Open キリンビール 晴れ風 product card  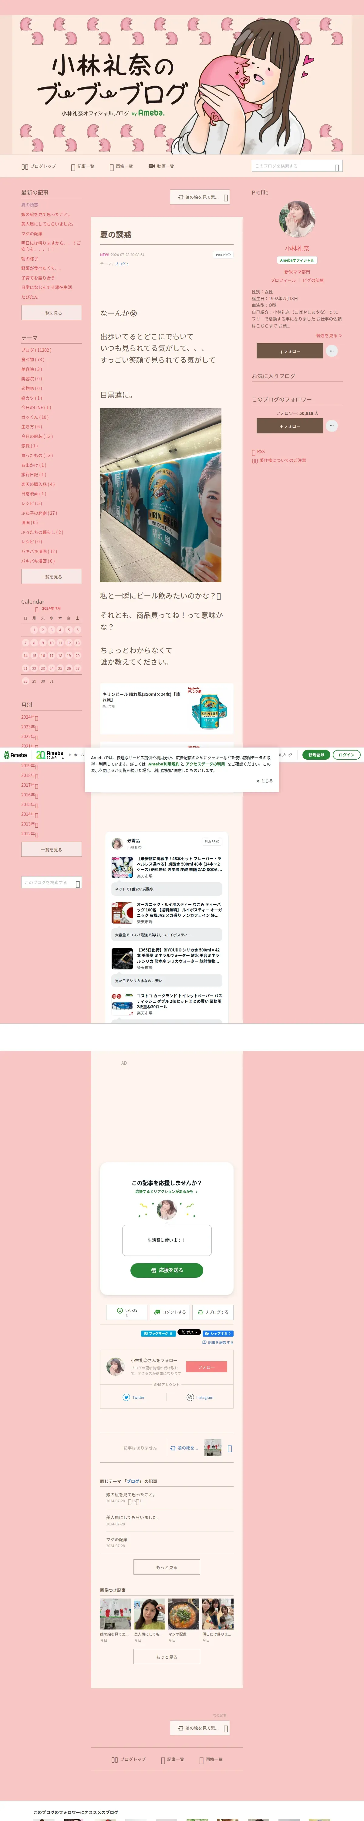(x=167, y=708)
